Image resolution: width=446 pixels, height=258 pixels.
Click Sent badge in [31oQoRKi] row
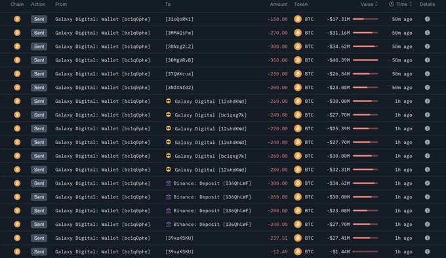point(39,19)
